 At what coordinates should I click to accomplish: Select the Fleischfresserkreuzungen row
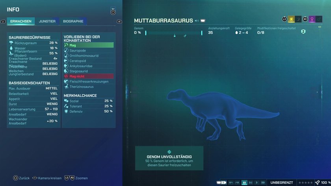(x=89, y=81)
